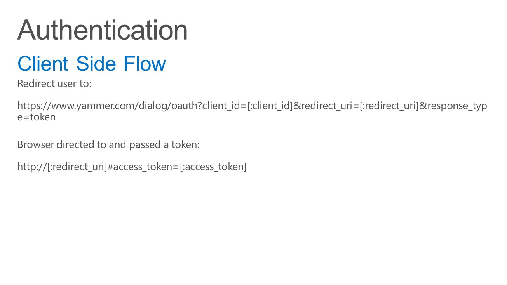Click the word "Browser" in the second paragraph

pos(36,144)
